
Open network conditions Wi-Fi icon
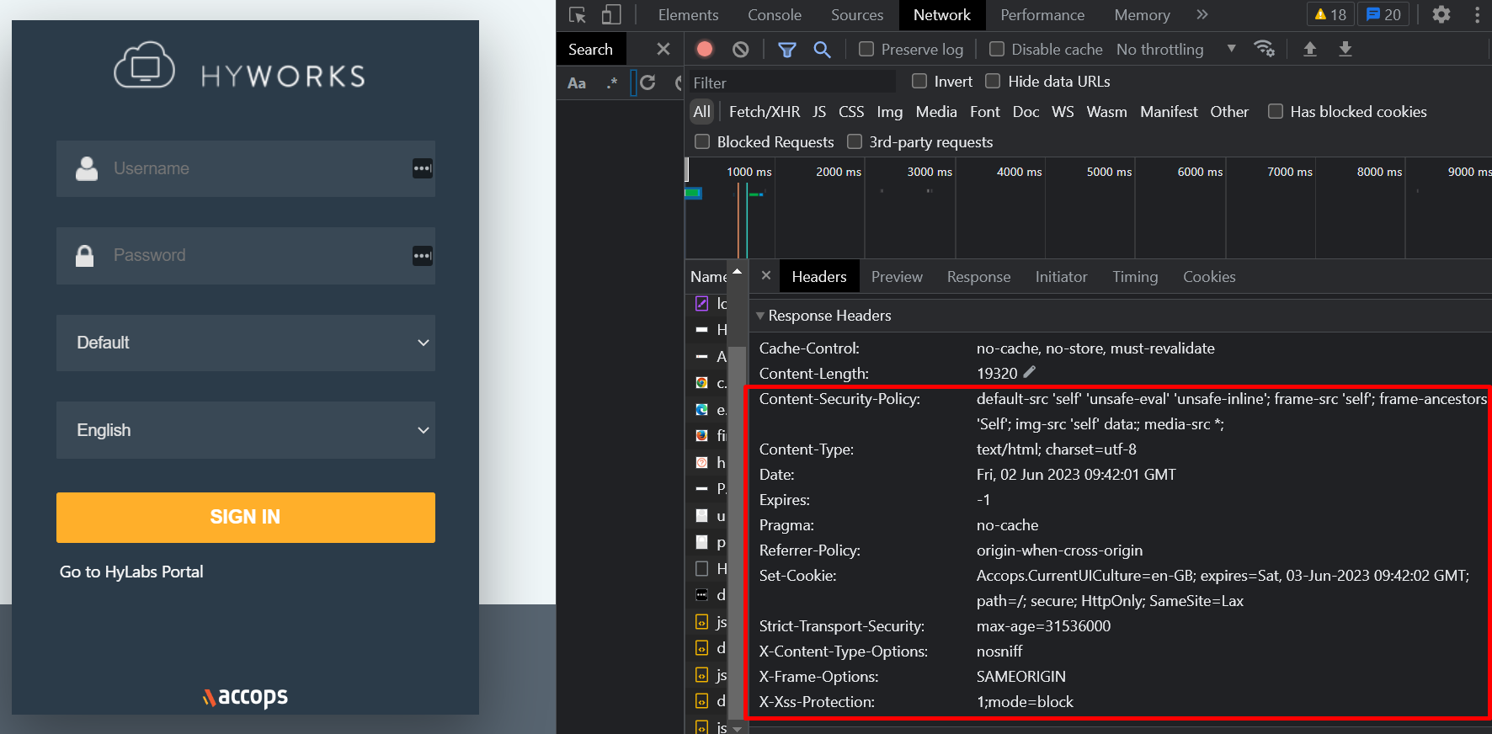[x=1264, y=49]
